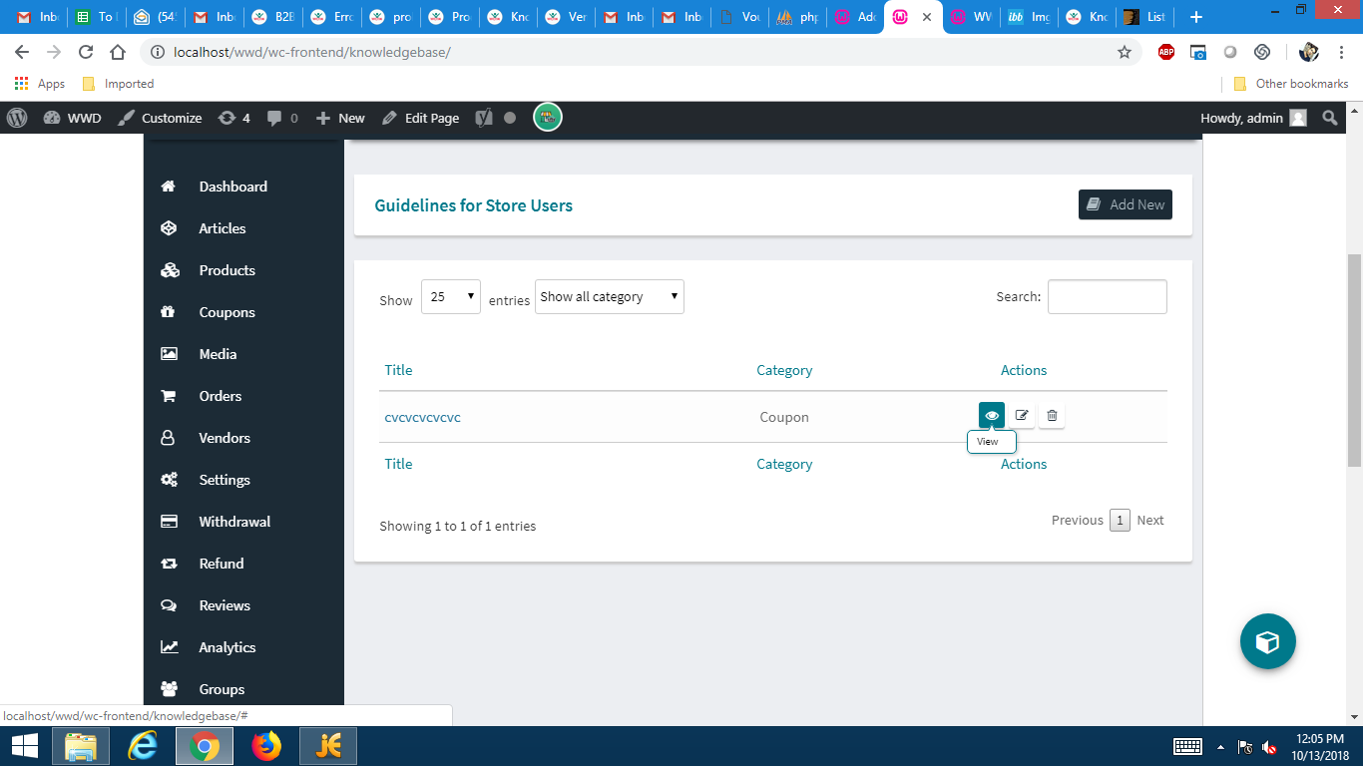Click the green store avatar in admin bar
The height and width of the screenshot is (766, 1363).
pos(547,118)
